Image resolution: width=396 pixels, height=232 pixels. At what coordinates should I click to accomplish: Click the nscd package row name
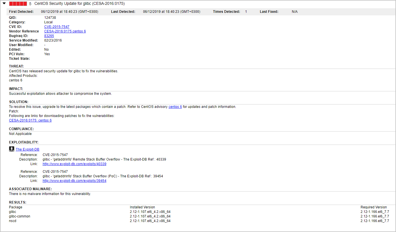(13, 221)
